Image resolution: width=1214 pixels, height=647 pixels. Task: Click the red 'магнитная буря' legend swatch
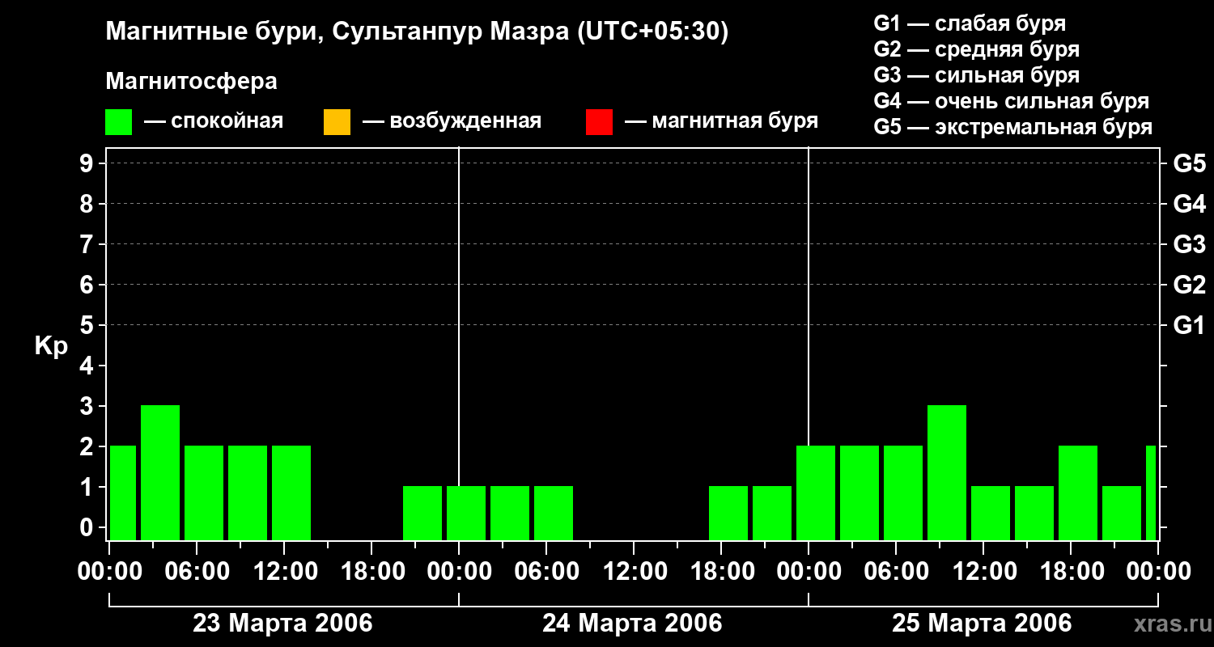[599, 121]
